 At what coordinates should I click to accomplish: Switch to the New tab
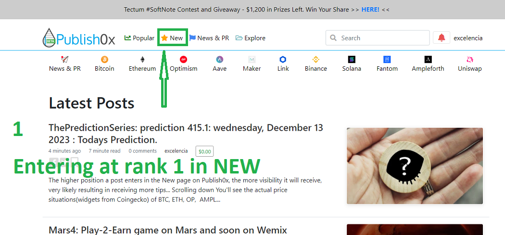tap(172, 38)
